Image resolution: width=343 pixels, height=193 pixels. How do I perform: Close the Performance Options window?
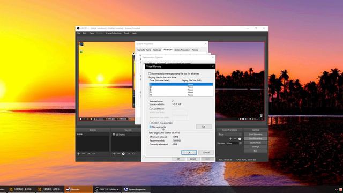(213, 57)
